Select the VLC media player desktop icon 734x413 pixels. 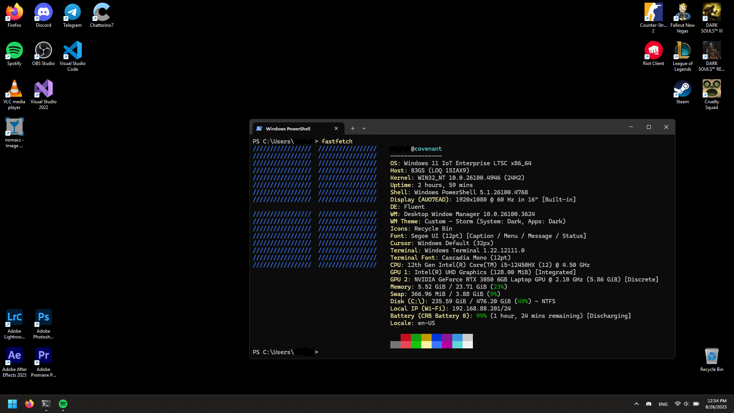click(14, 94)
